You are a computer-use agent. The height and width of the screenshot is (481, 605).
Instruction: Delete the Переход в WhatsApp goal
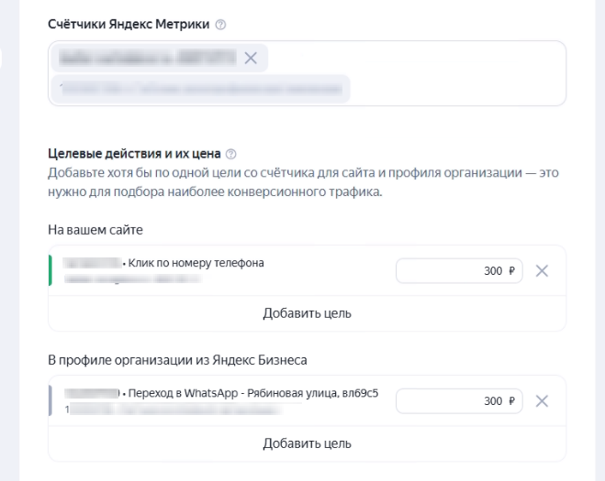click(x=542, y=401)
